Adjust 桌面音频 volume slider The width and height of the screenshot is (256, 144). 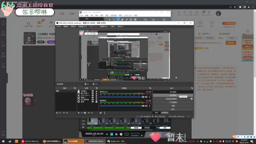[x=122, y=106]
